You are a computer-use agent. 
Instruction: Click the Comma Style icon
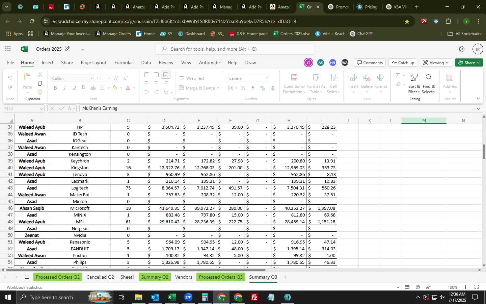(252, 88)
